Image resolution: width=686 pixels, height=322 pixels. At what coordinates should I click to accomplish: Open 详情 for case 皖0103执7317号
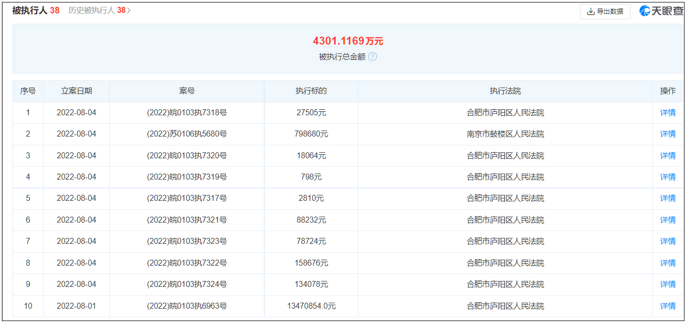(668, 198)
